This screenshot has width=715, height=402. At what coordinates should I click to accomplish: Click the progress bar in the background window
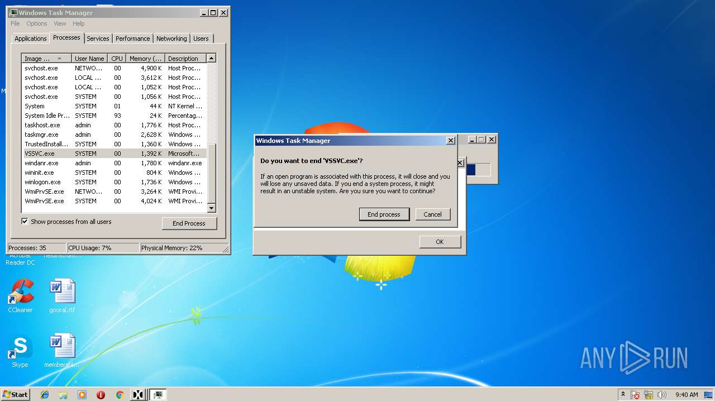click(x=478, y=170)
